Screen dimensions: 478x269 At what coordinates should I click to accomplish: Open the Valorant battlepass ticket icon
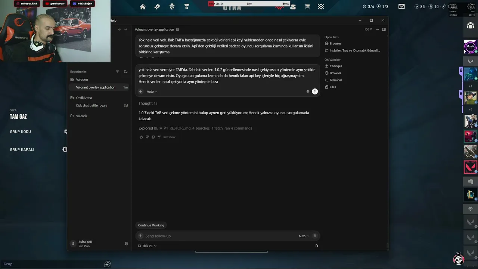coord(157,6)
